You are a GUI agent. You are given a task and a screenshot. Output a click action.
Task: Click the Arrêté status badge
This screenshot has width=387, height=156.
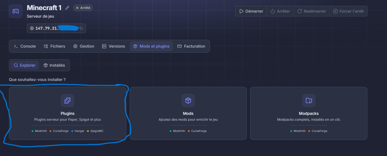(83, 8)
